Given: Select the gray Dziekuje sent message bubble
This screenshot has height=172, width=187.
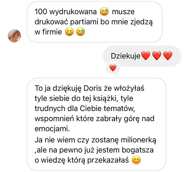Looking at the screenshot, I should [x=142, y=56].
